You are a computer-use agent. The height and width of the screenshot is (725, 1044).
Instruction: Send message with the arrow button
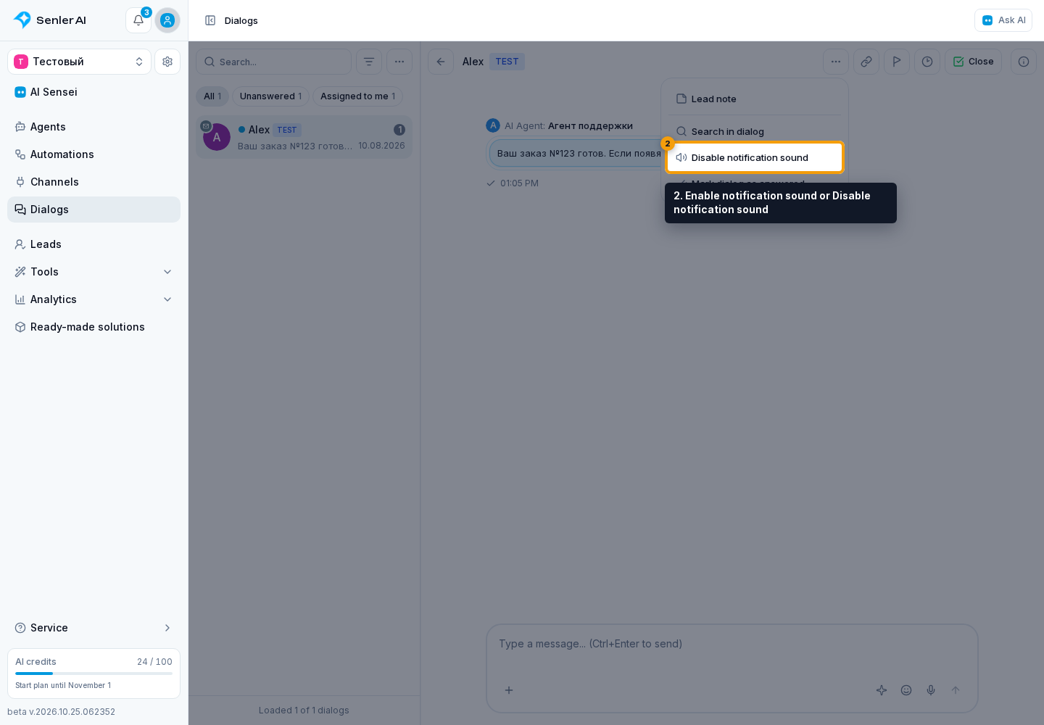click(x=956, y=690)
